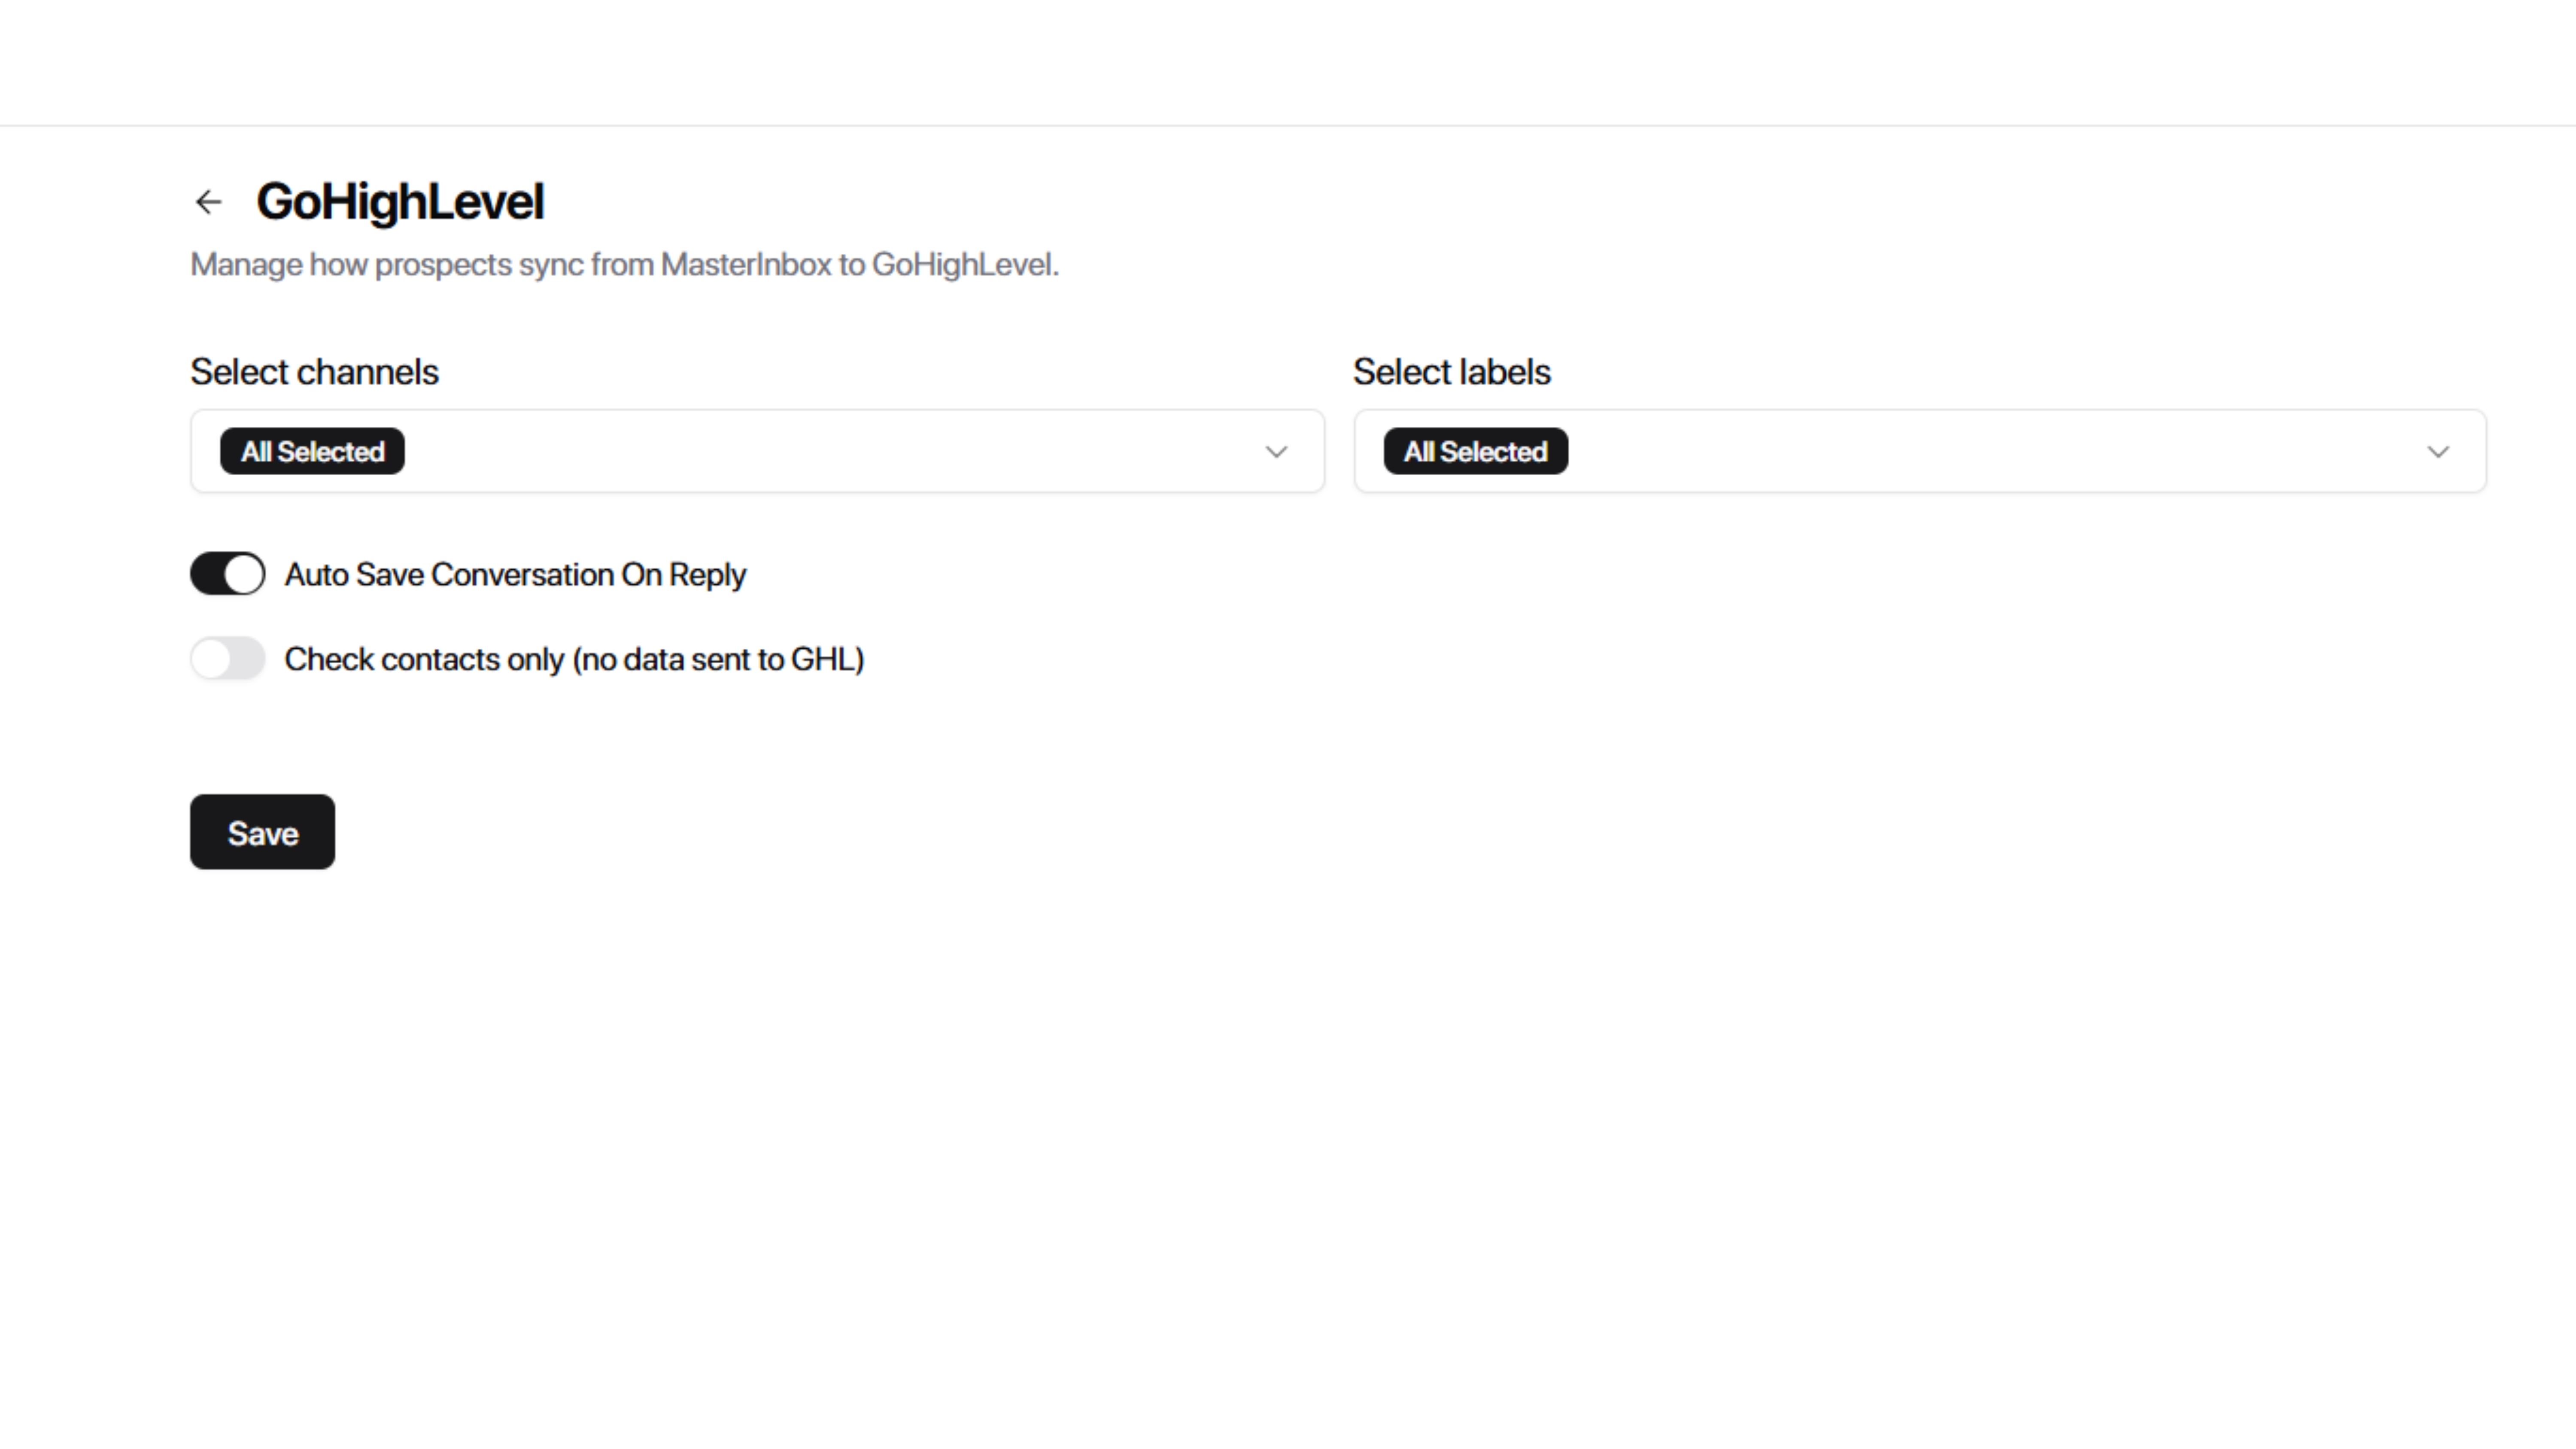
Task: Go back using the arrow beside GoHighLevel
Action: pos(208,202)
